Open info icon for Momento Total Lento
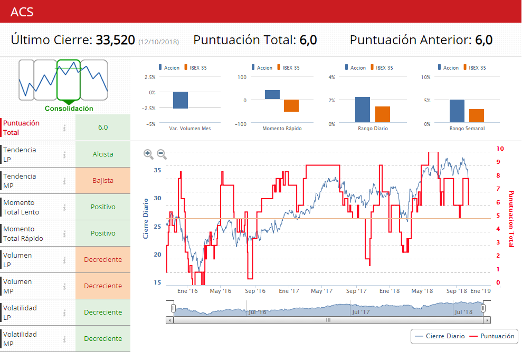The width and height of the screenshot is (522, 352). click(x=64, y=207)
